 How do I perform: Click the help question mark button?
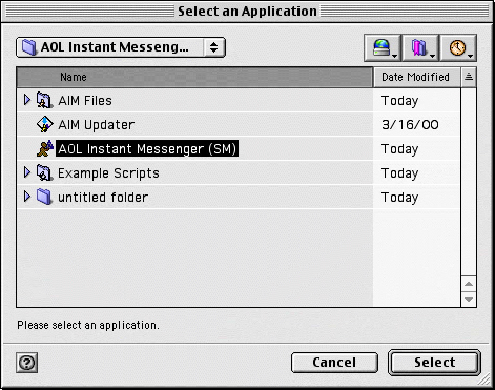click(27, 363)
